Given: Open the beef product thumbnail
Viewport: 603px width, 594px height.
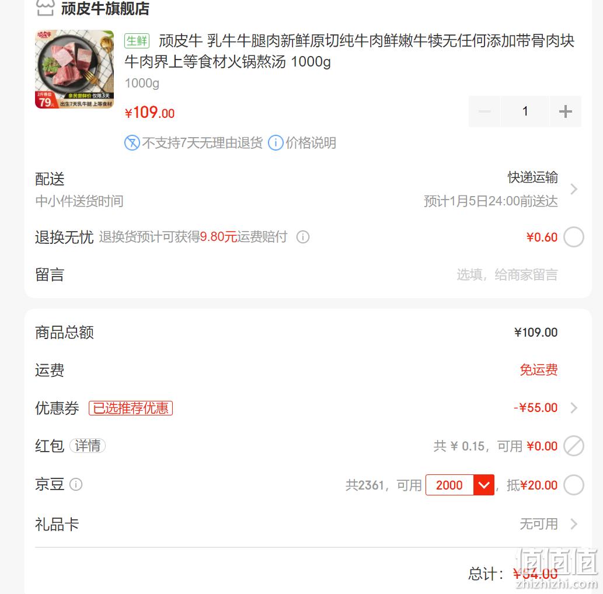Looking at the screenshot, I should (x=74, y=69).
